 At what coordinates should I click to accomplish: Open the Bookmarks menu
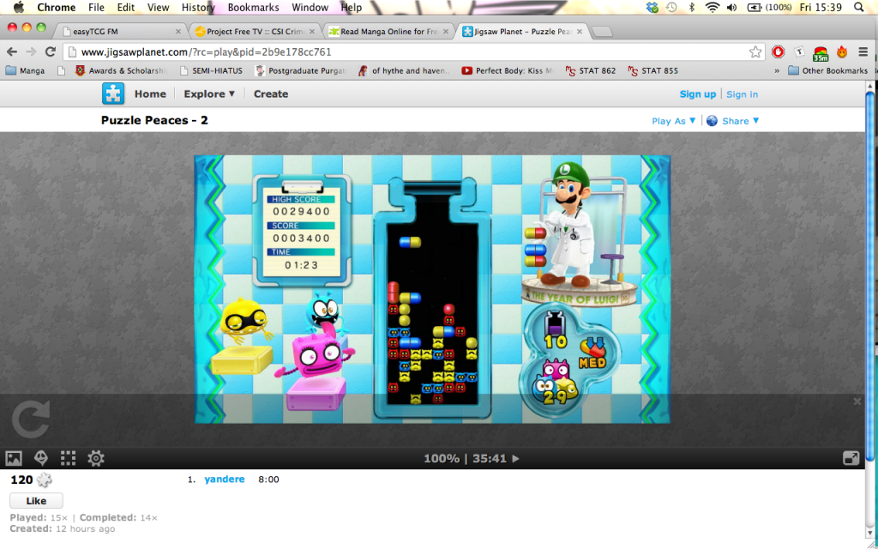click(x=253, y=7)
